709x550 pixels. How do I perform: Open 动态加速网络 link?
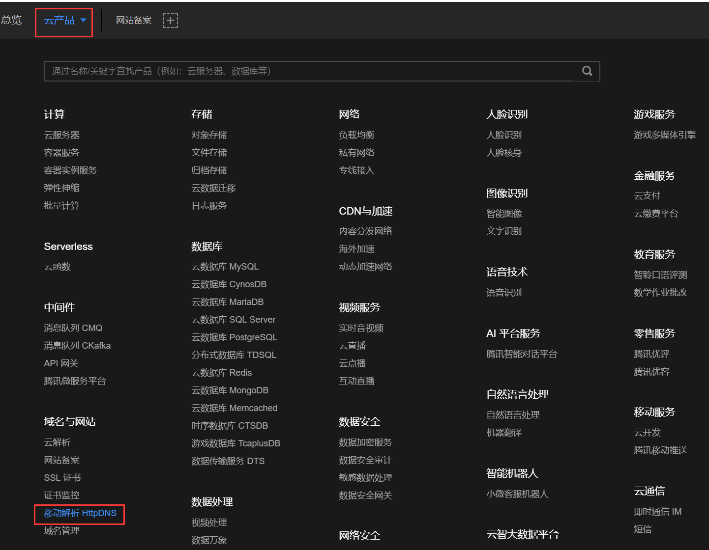[x=366, y=267]
